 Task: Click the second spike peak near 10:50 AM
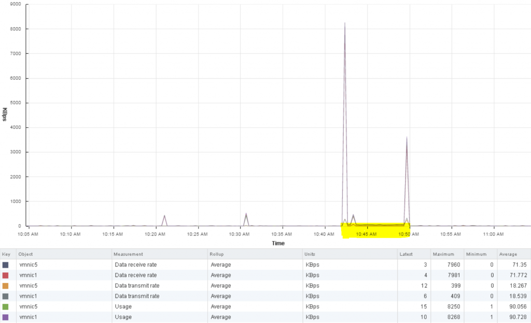pos(407,137)
